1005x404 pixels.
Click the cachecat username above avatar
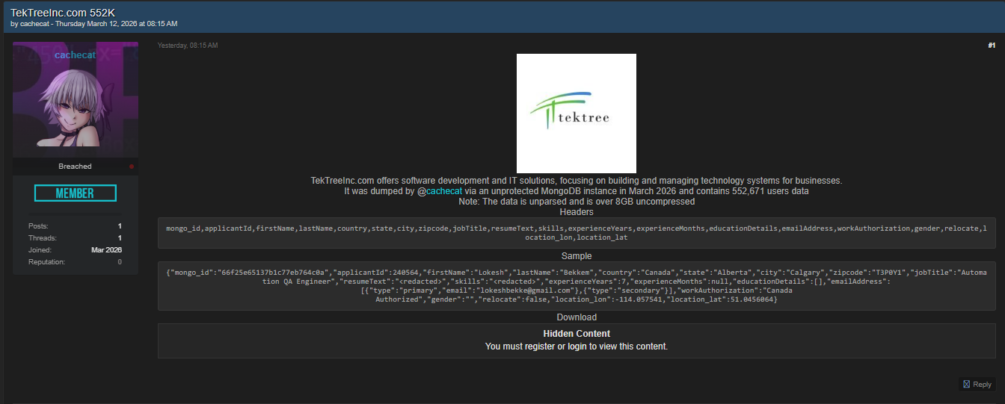[76, 55]
